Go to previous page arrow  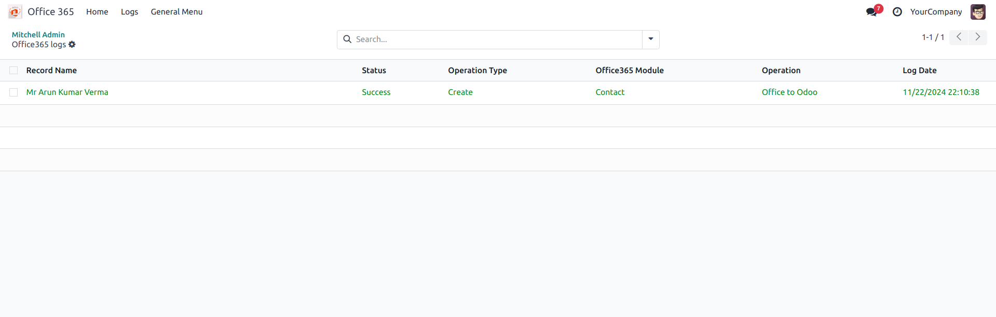coord(959,37)
